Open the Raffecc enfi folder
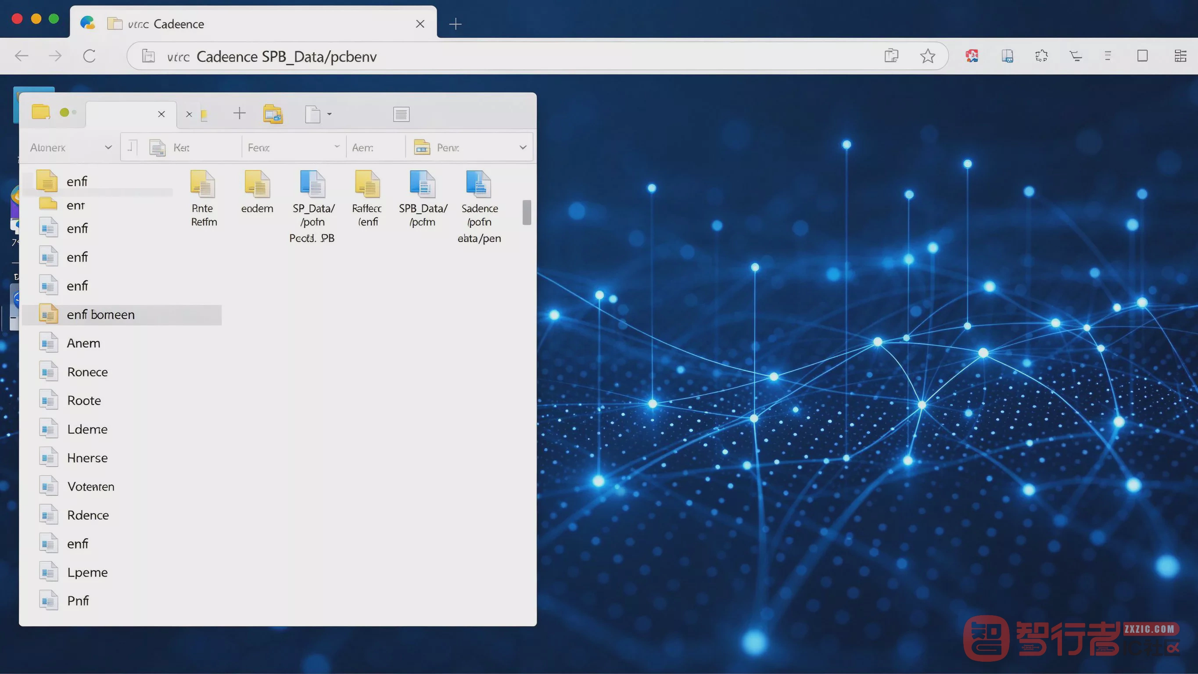 367,199
